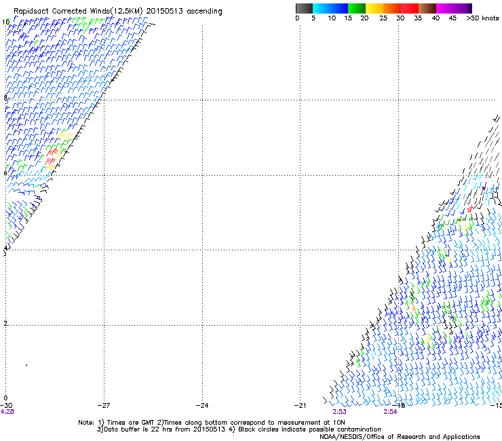Screen dimensions: 502x441
Task: Click the legend tick label 15
Action: pos(348,18)
